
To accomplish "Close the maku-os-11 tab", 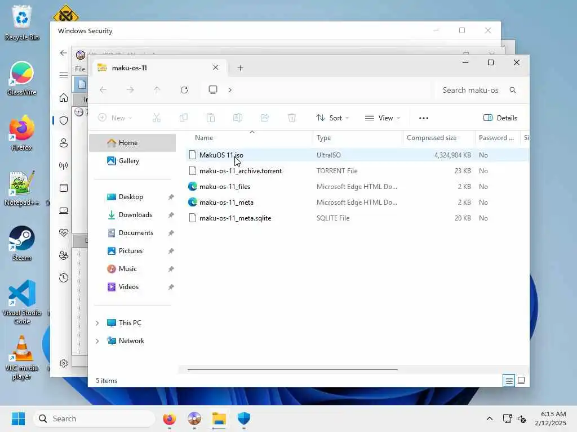I will click(x=216, y=67).
